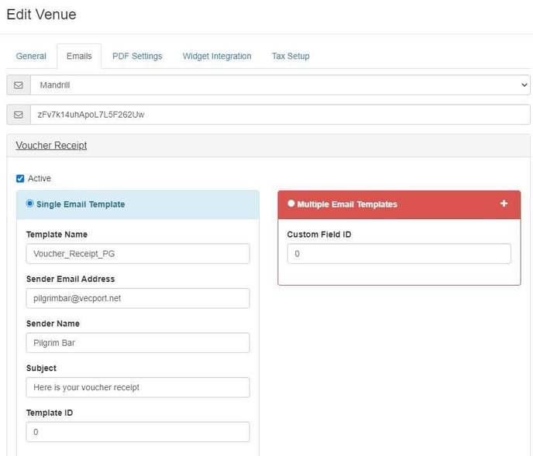The height and width of the screenshot is (456, 533).
Task: Click the Subject label
Action: (41, 368)
